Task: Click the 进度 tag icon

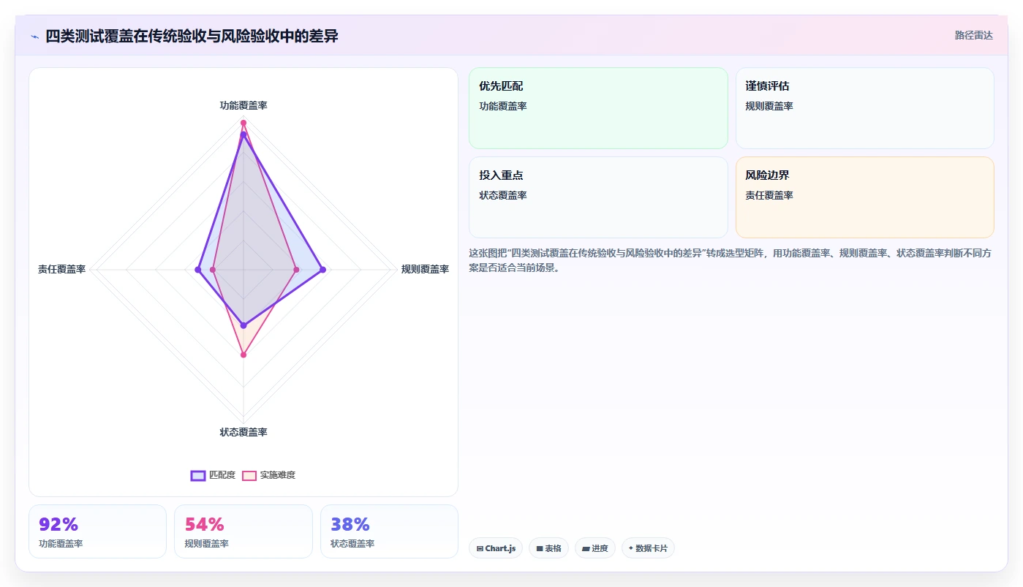Action: [586, 548]
